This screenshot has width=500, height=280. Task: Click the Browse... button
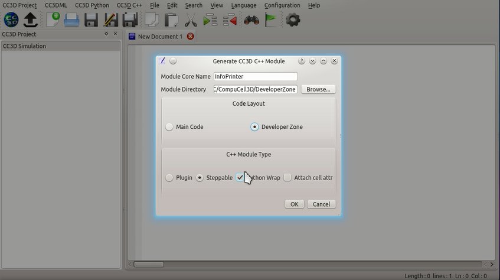[318, 89]
